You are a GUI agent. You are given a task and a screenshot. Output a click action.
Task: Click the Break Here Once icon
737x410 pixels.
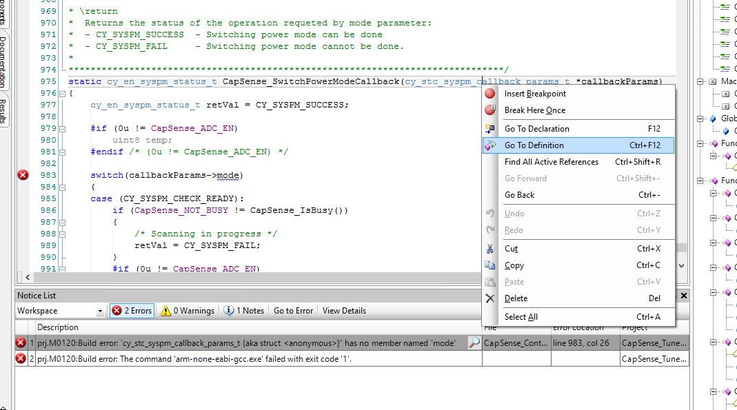(x=490, y=110)
